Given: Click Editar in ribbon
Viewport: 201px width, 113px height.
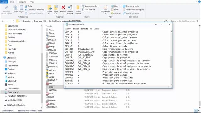Looking at the screenshot, I should [x=115, y=10].
